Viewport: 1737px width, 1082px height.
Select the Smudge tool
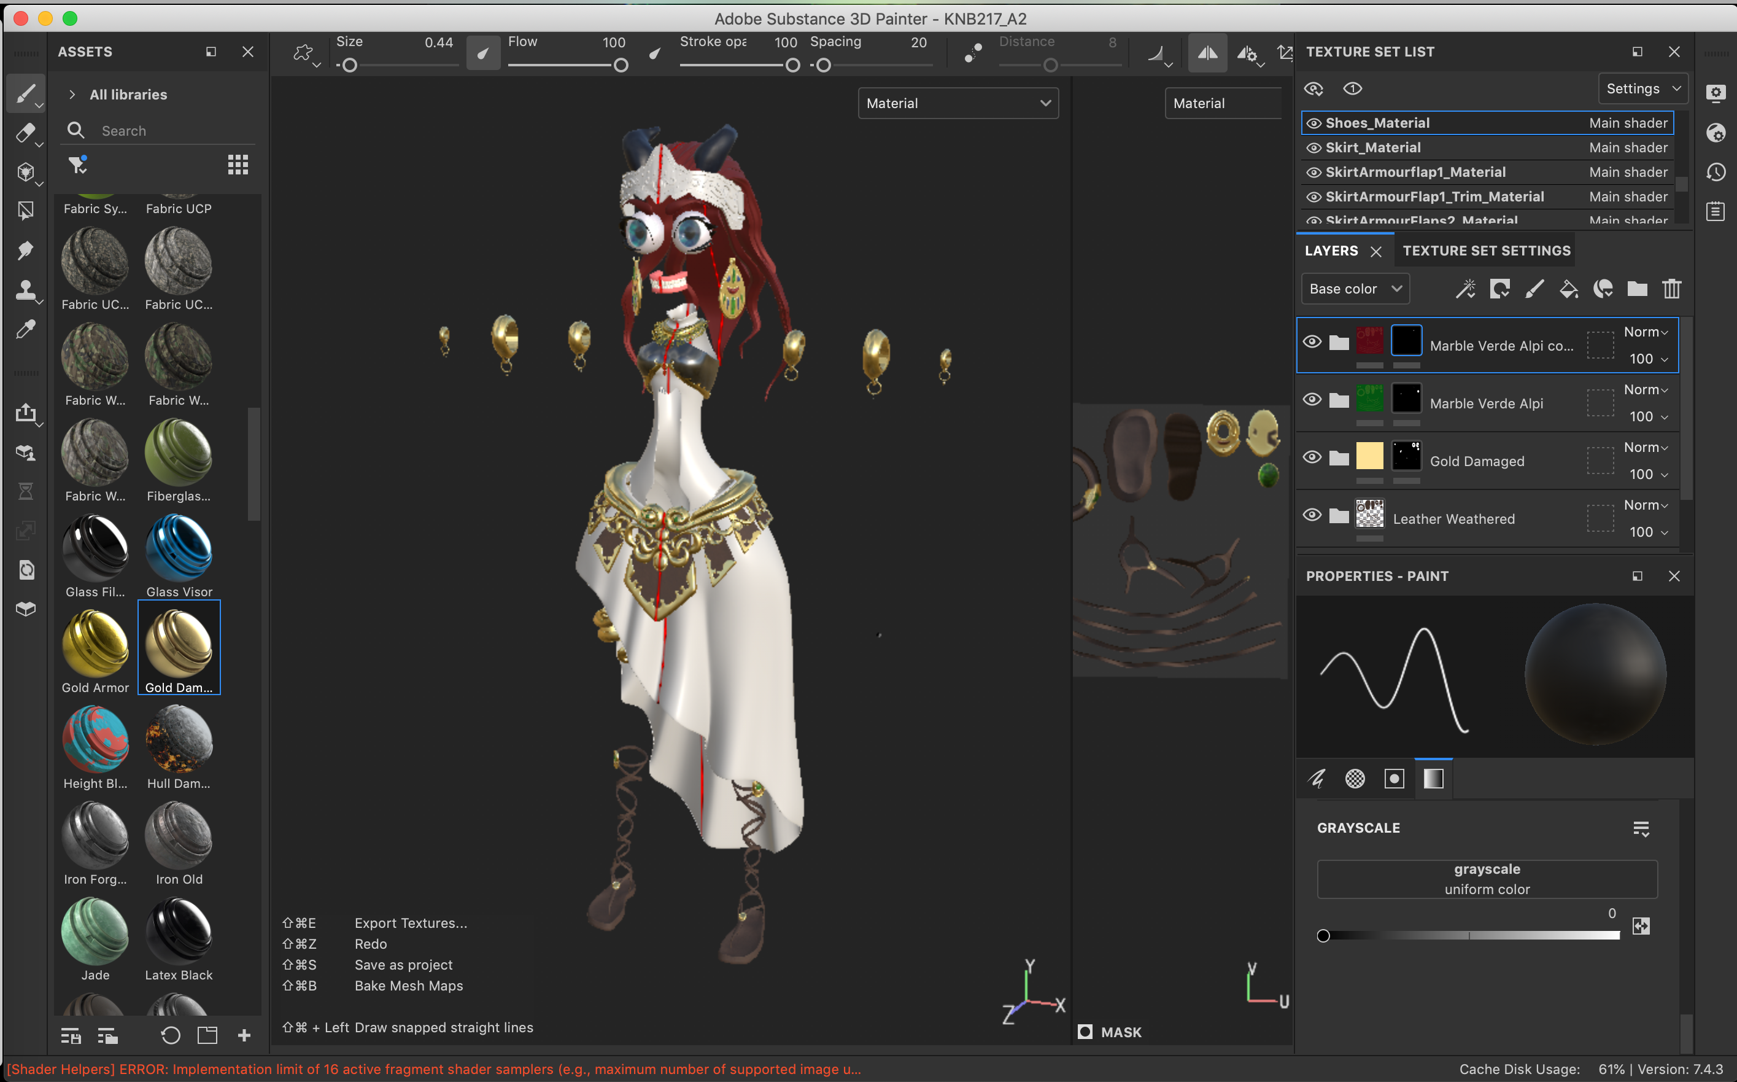click(x=25, y=251)
